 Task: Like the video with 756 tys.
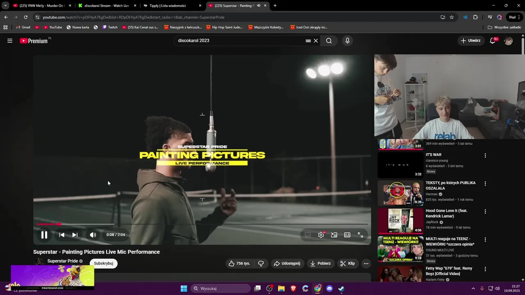coord(240,263)
